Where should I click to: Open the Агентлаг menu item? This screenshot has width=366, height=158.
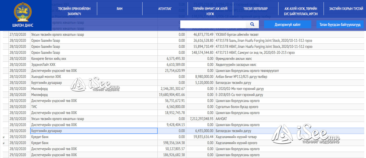165,9
